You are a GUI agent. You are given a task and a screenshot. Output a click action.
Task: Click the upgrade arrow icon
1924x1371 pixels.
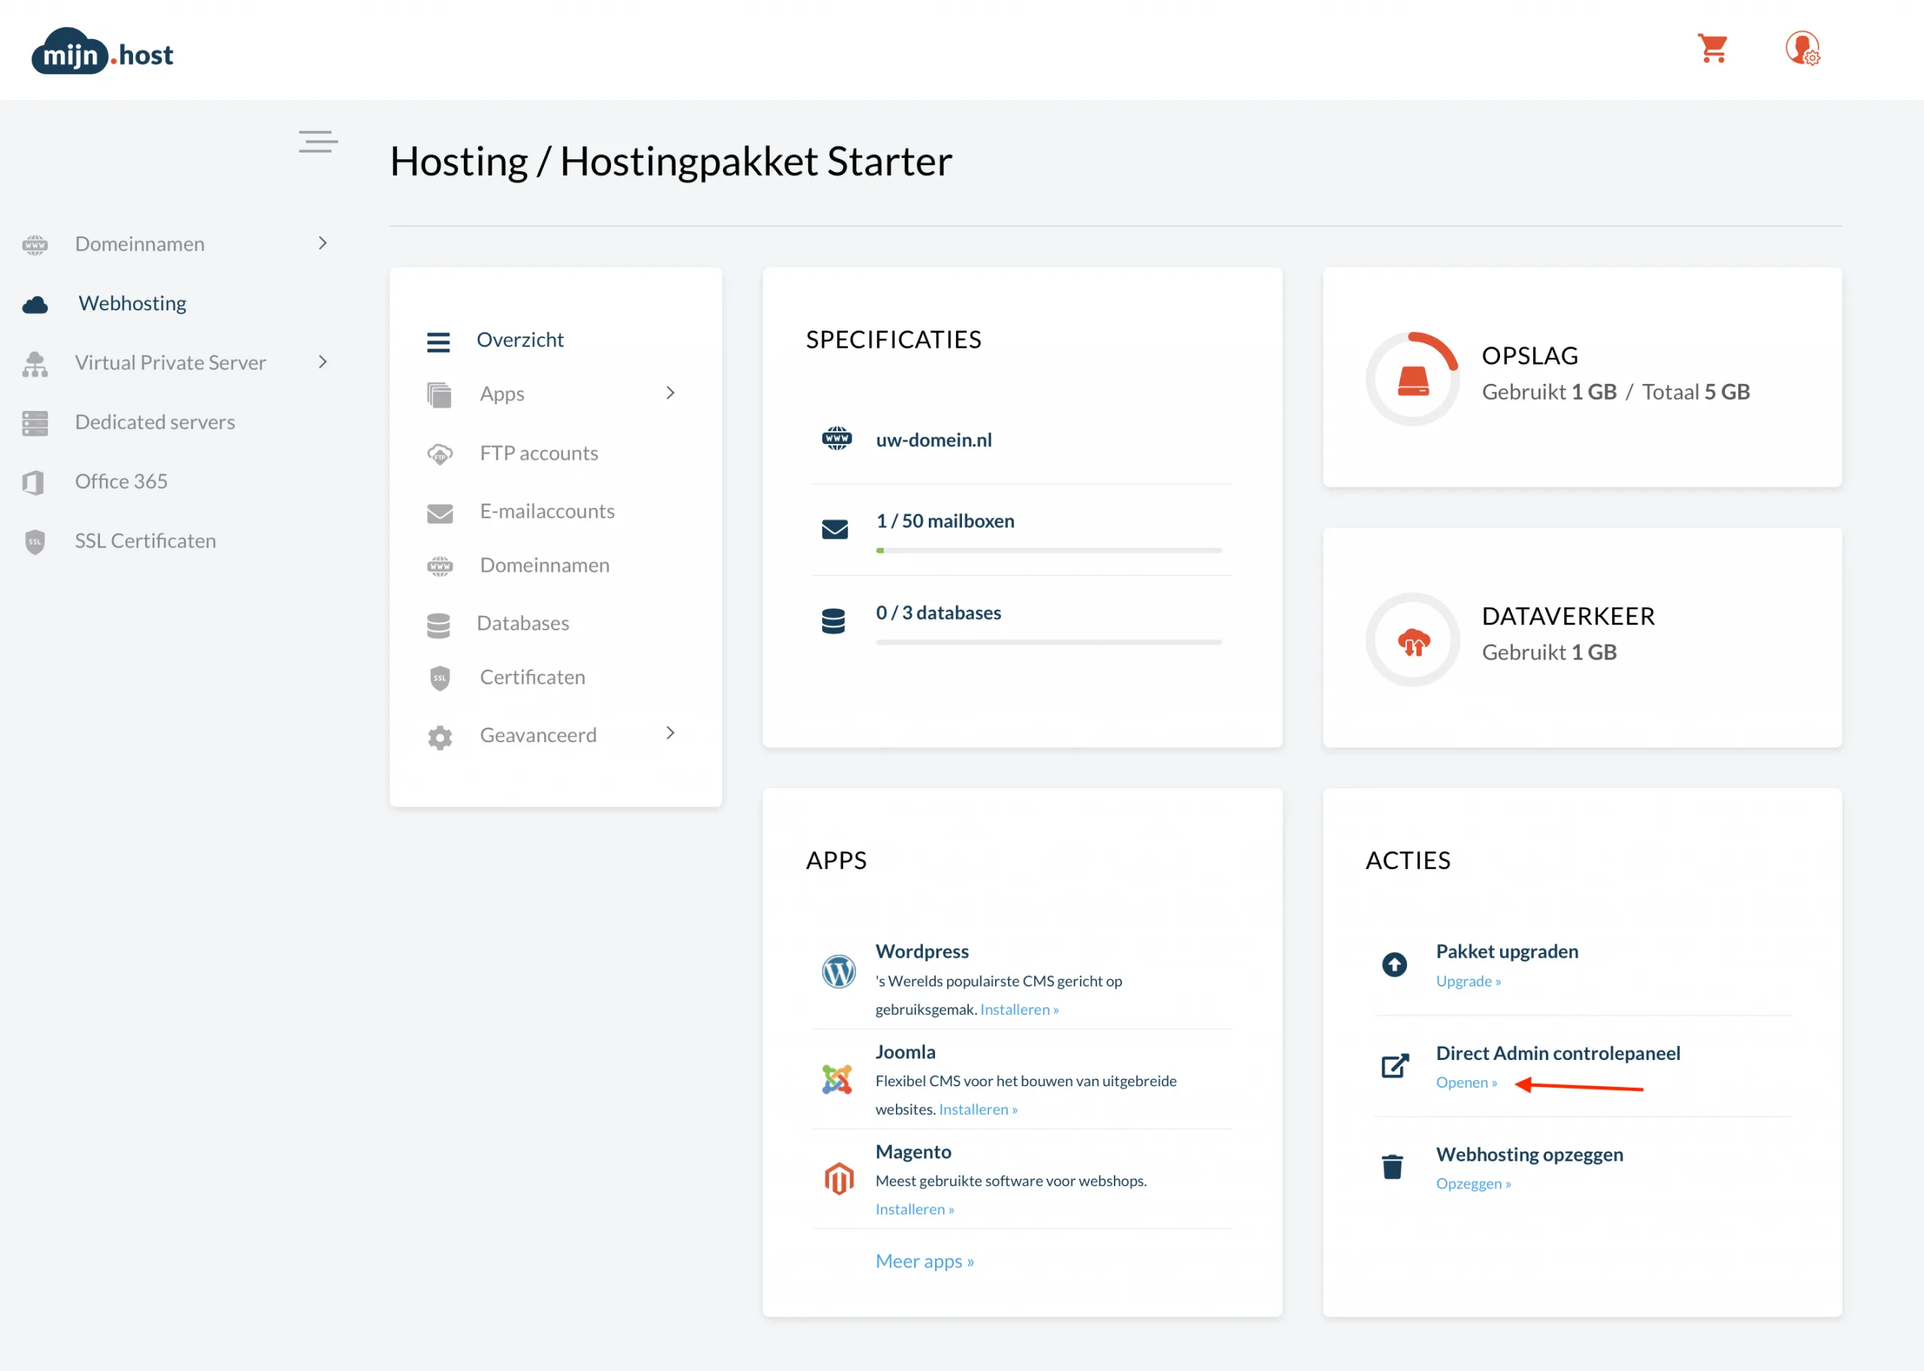(1393, 964)
